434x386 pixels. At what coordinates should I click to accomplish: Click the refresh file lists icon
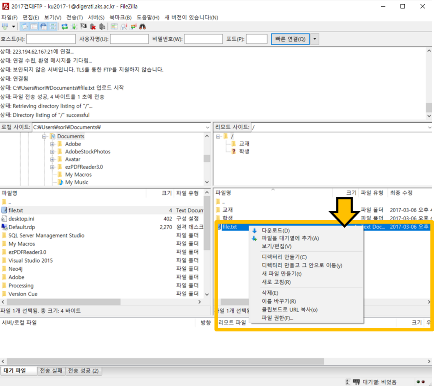point(65,26)
